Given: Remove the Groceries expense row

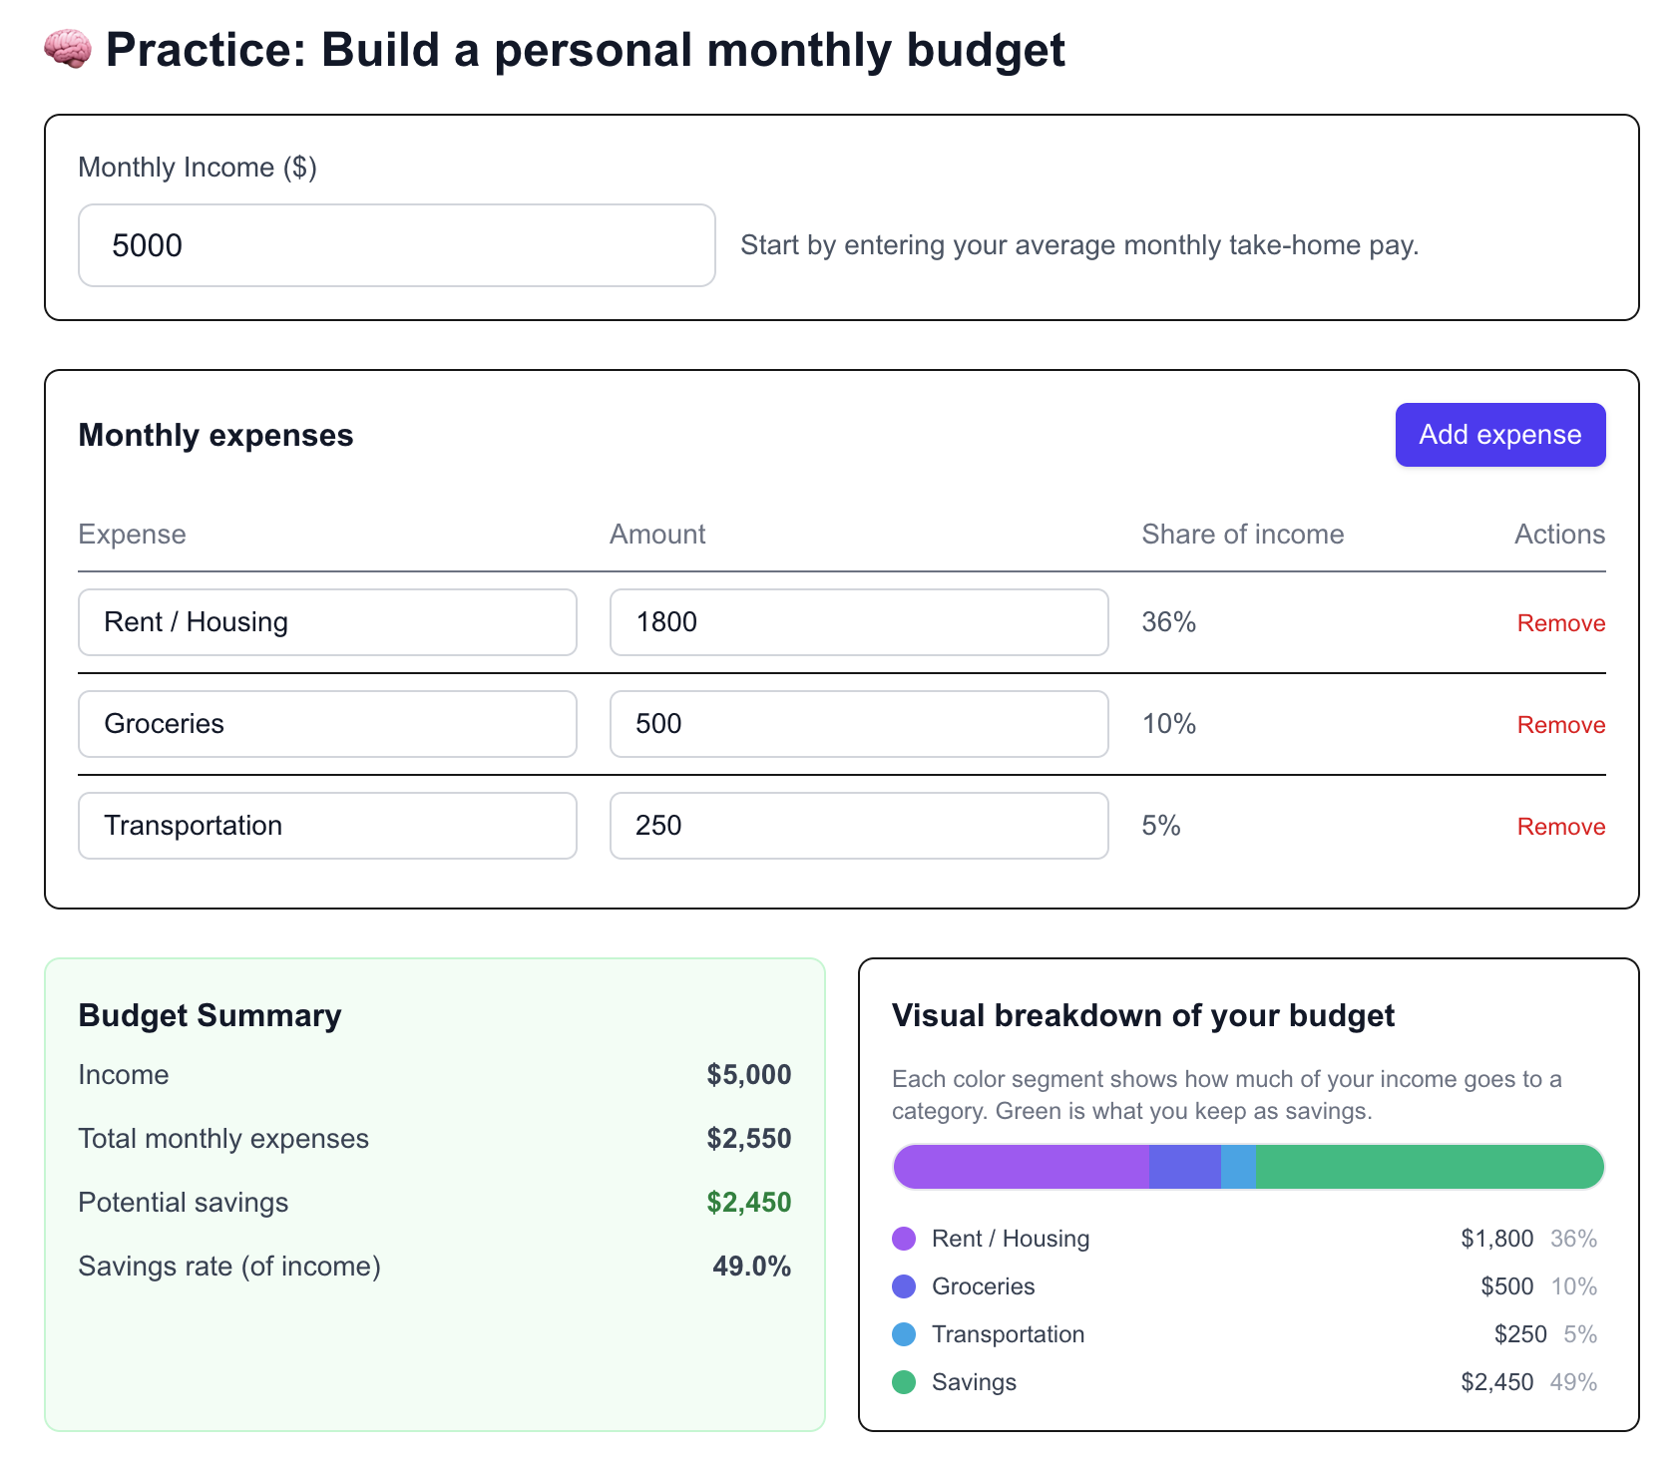Looking at the screenshot, I should pyautogui.click(x=1560, y=725).
